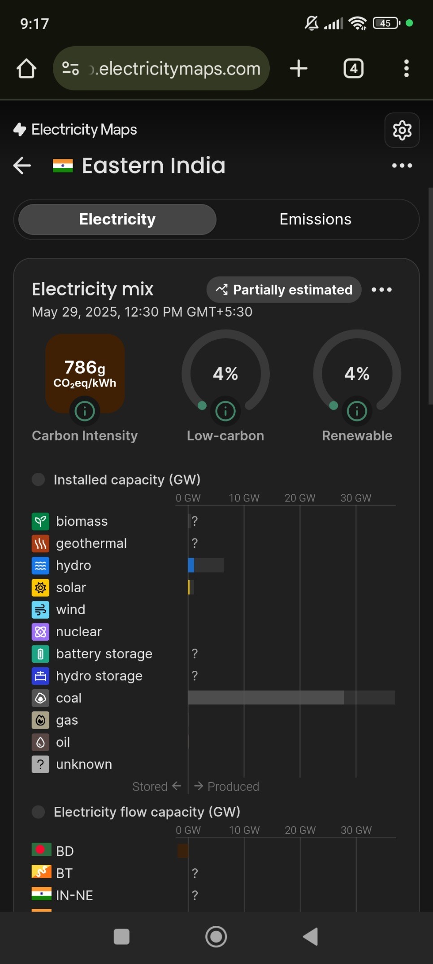Screen dimensions: 433x964
Task: Go back with the left arrow
Action: pos(22,166)
